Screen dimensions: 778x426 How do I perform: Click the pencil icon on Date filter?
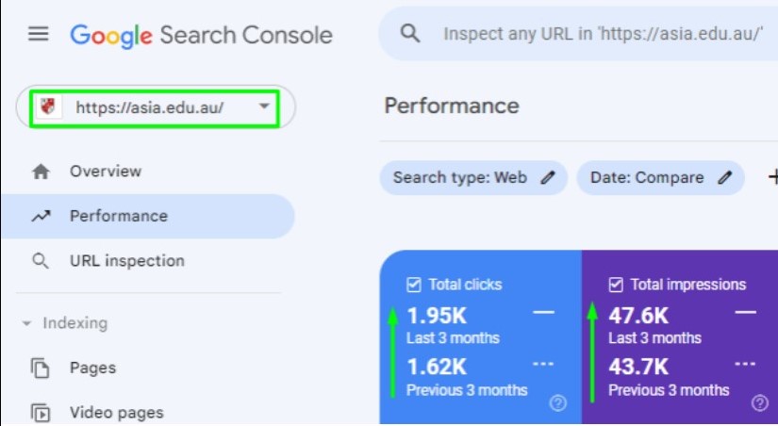pyautogui.click(x=725, y=178)
